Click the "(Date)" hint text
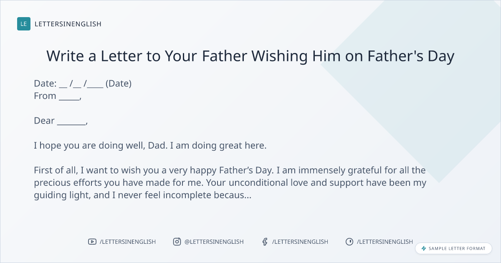The width and height of the screenshot is (501, 263). [119, 83]
